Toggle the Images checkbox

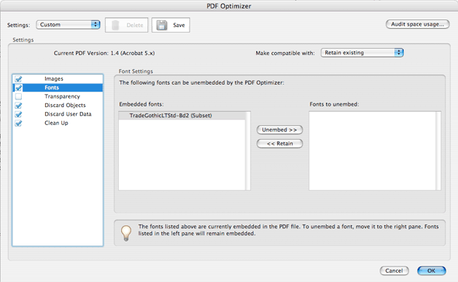(19, 79)
